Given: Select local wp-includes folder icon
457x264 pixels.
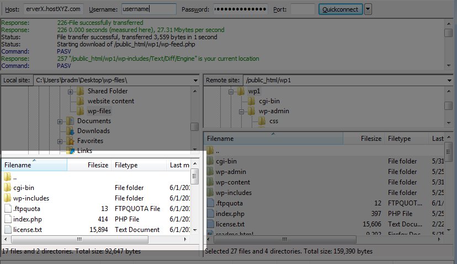Looking at the screenshot, I should [x=8, y=198].
